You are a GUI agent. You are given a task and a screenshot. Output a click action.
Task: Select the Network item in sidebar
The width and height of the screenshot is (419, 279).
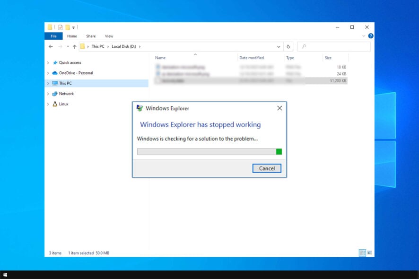click(x=67, y=94)
